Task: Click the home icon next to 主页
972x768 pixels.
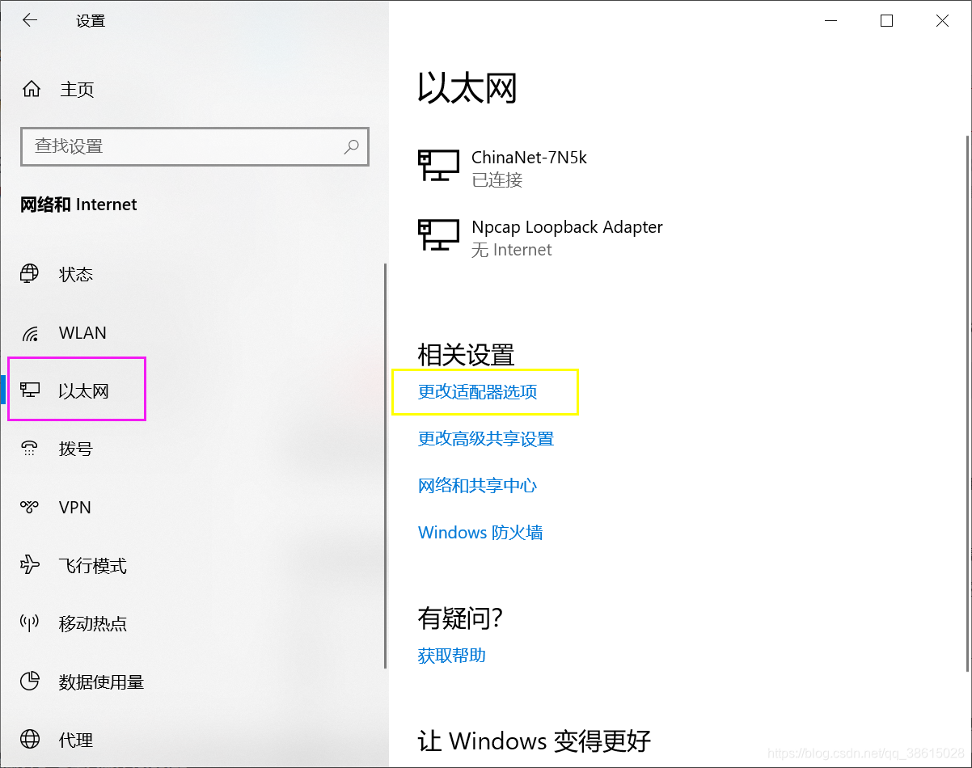Action: pyautogui.click(x=30, y=89)
